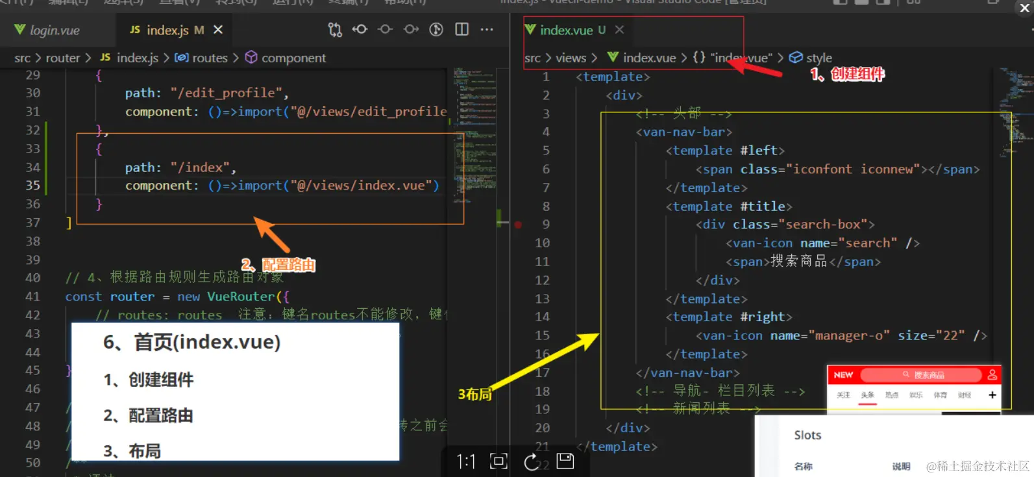Click the path: "/index" code line
Viewport: 1034px width, 477px height.
(x=180, y=167)
